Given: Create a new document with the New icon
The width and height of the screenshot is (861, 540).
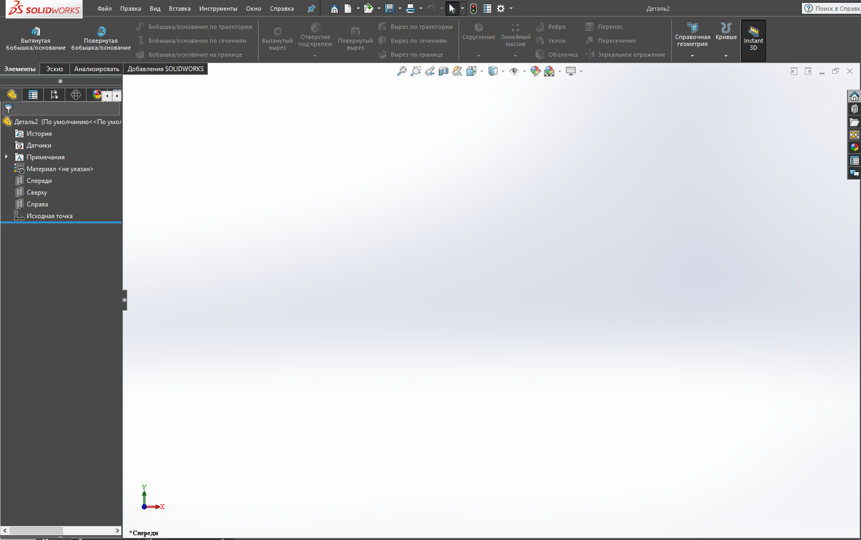Looking at the screenshot, I should pyautogui.click(x=347, y=9).
